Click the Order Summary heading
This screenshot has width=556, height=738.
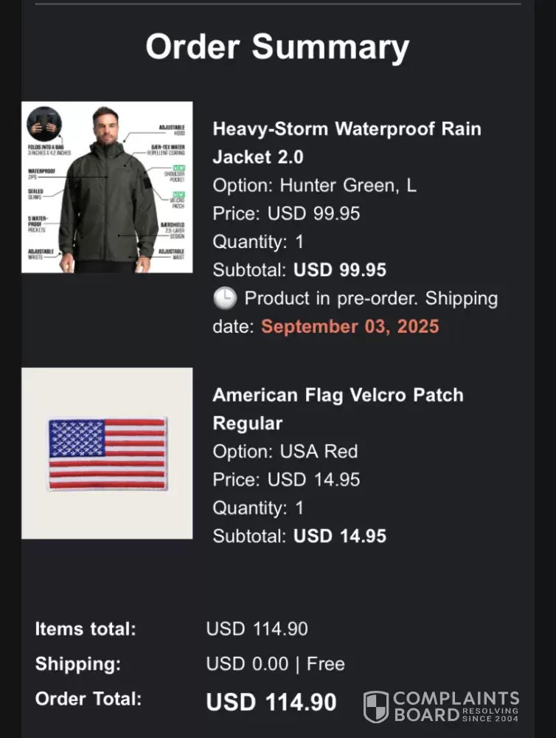point(277,46)
